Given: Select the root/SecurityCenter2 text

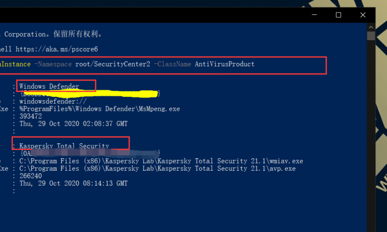Looking at the screenshot, I should tap(112, 64).
